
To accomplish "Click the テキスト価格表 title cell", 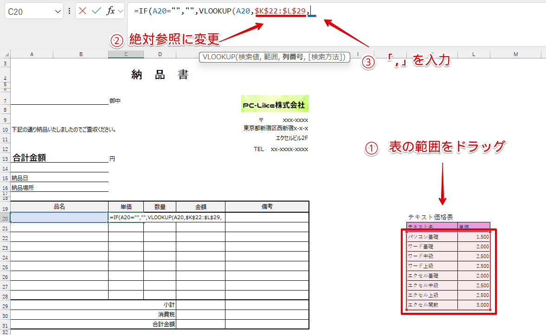I will coord(430,217).
